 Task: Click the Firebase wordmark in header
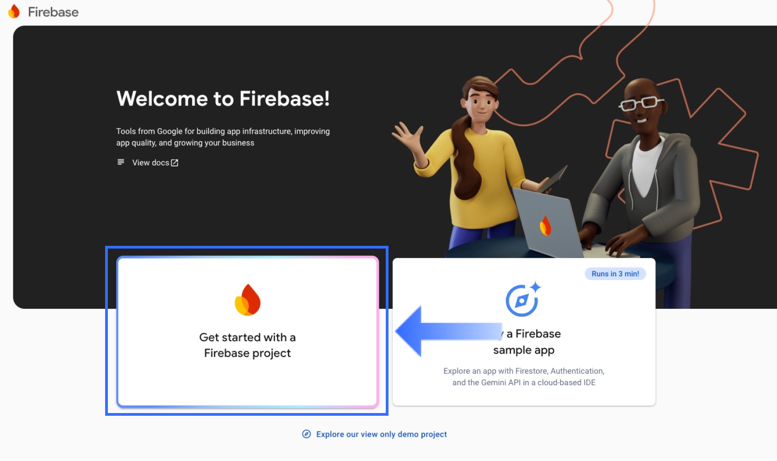[53, 12]
